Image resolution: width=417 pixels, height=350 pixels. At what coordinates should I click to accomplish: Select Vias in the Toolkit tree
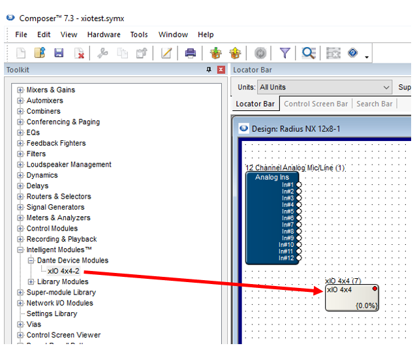point(34,324)
